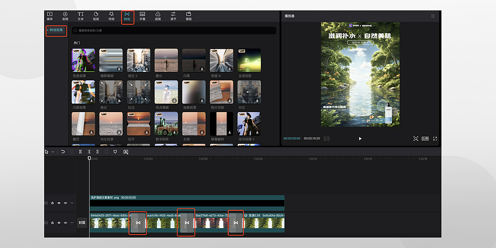Screen dimensions: 496x248
Task: Open the 调节 adjustment tab
Action: click(173, 16)
